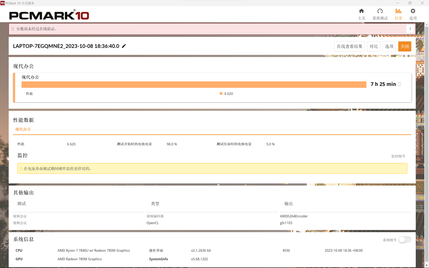This screenshot has width=429, height=268.
Task: Click the 7 h 25 min battery result
Action: [383, 84]
